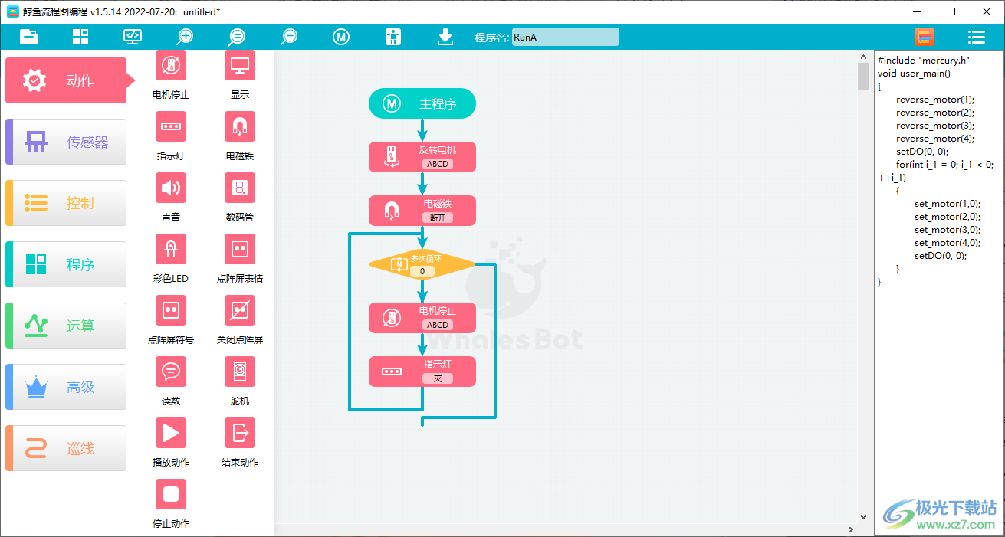Image resolution: width=1005 pixels, height=537 pixels.
Task: Click the download arrow toolbar icon
Action: point(445,37)
